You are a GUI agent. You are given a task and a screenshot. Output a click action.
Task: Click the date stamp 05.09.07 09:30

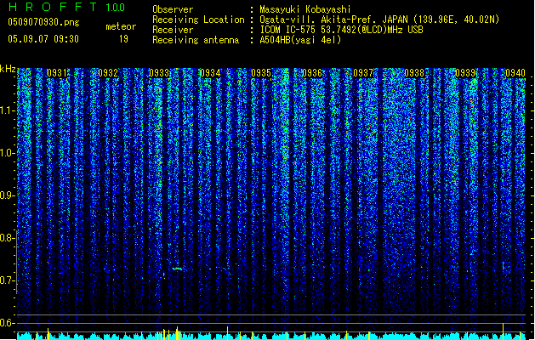pyautogui.click(x=43, y=39)
